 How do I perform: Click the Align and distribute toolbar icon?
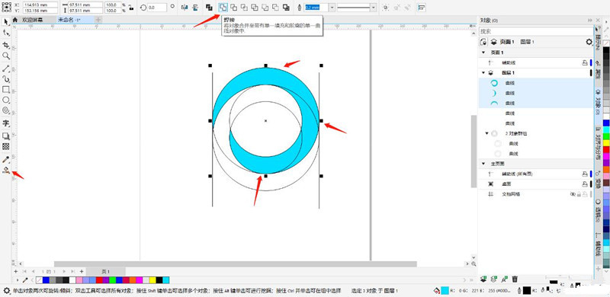tap(421, 8)
